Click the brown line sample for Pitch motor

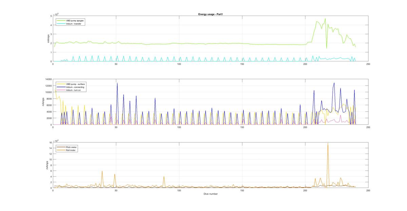click(x=61, y=147)
